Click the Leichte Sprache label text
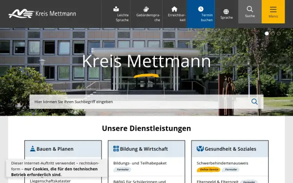 click(x=122, y=18)
